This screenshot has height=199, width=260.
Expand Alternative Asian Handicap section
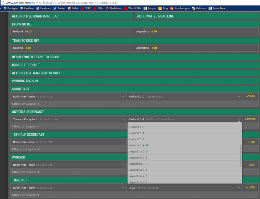[71, 16]
